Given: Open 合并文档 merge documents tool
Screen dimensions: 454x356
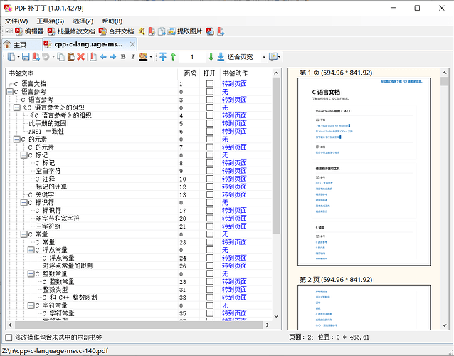Looking at the screenshot, I should point(116,31).
